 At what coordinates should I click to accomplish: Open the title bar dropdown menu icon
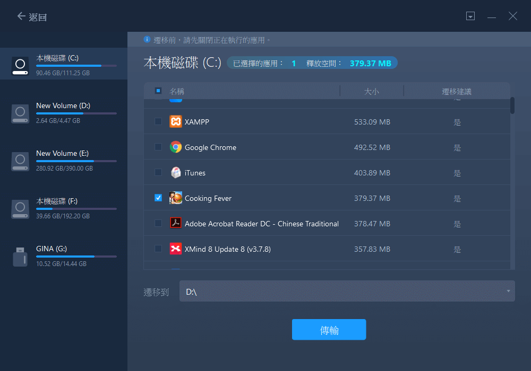pyautogui.click(x=470, y=16)
